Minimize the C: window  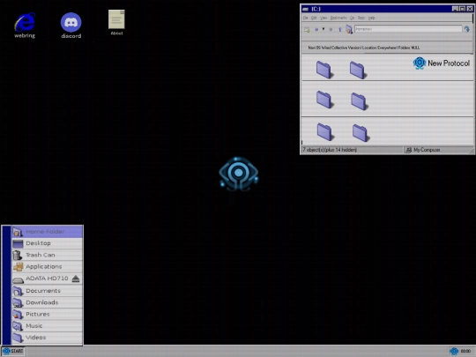click(x=455, y=9)
